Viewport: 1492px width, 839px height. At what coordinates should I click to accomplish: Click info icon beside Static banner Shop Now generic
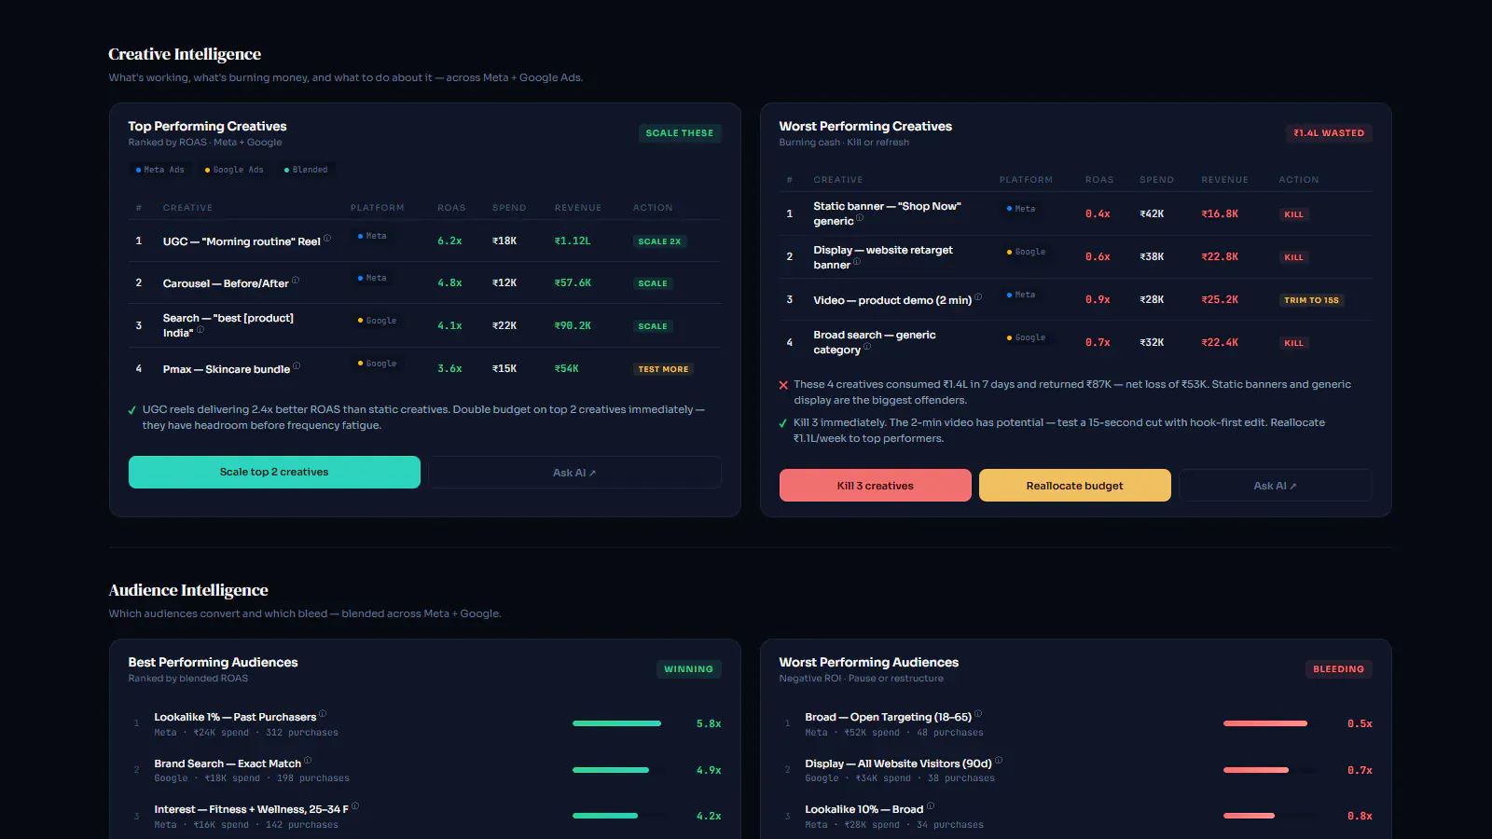pos(860,218)
